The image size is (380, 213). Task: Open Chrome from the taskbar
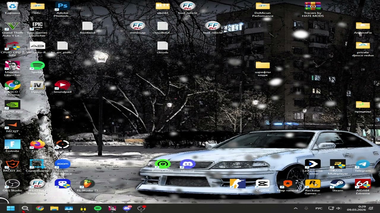pos(40,208)
